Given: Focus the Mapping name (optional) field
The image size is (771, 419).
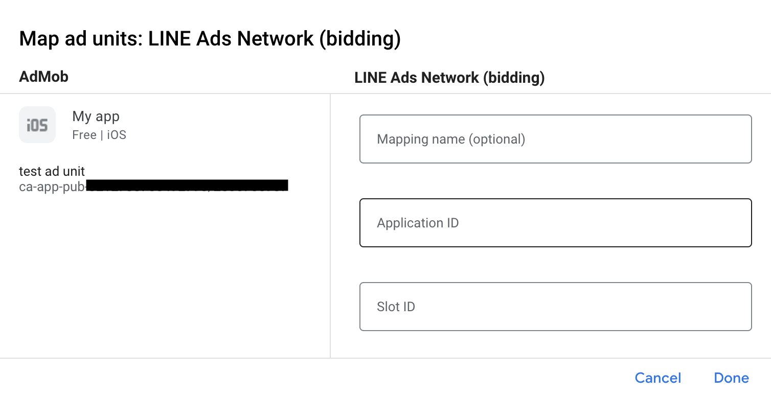Looking at the screenshot, I should 555,139.
